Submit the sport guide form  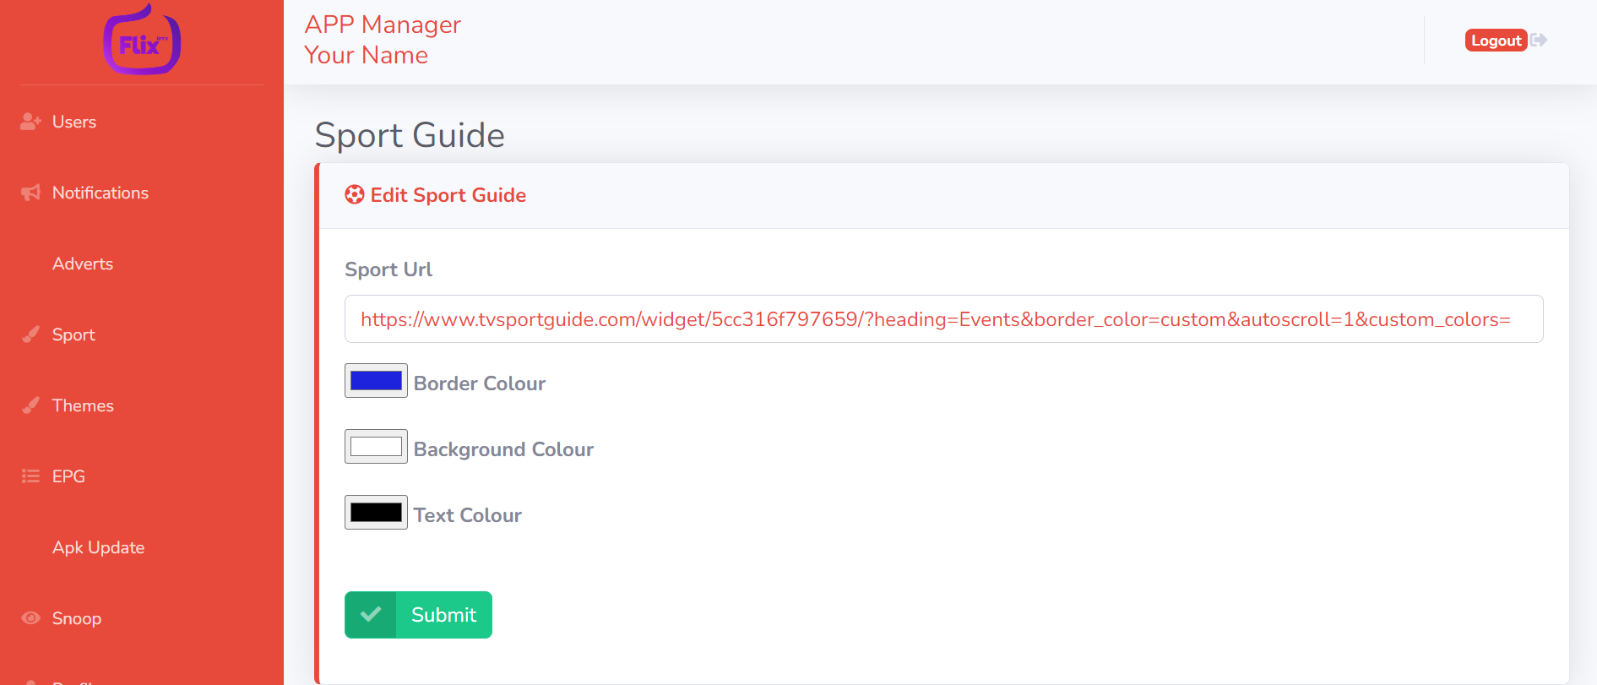tap(418, 615)
